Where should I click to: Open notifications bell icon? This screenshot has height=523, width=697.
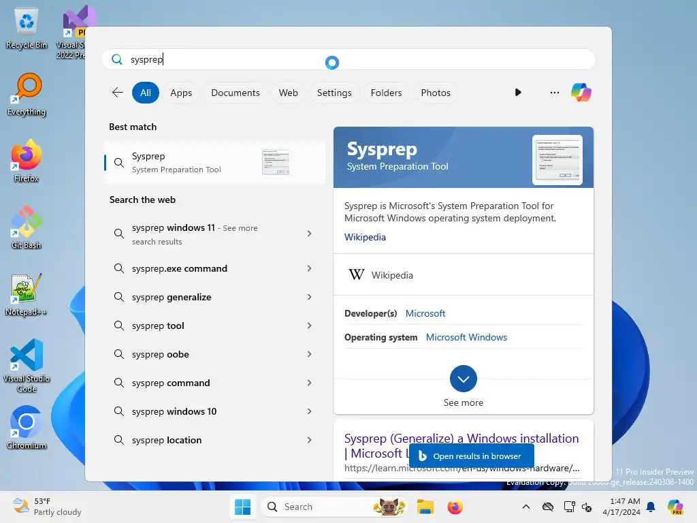coord(651,507)
